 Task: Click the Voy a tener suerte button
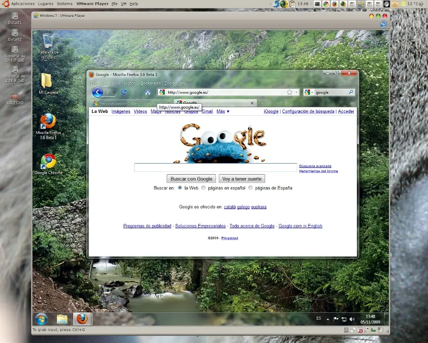click(x=242, y=179)
